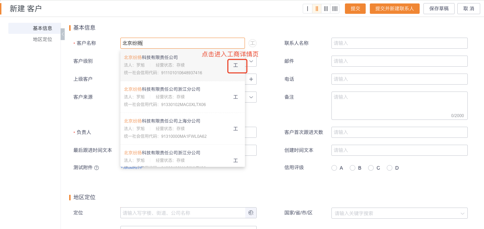The image size is (484, 229).
Task: Switch to two-column form layout
Action: (317, 9)
